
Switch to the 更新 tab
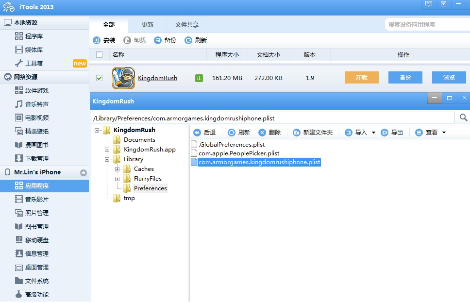pos(148,25)
